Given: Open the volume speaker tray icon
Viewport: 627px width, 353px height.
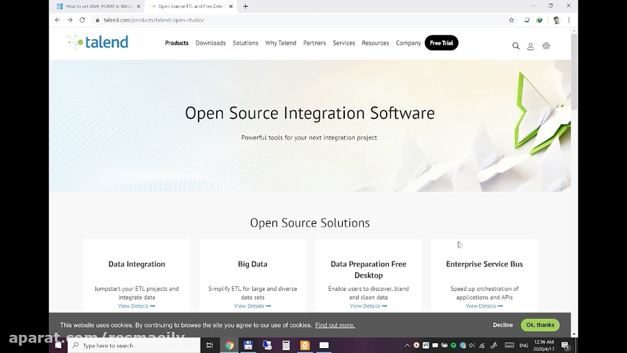Looking at the screenshot, I should (x=472, y=345).
